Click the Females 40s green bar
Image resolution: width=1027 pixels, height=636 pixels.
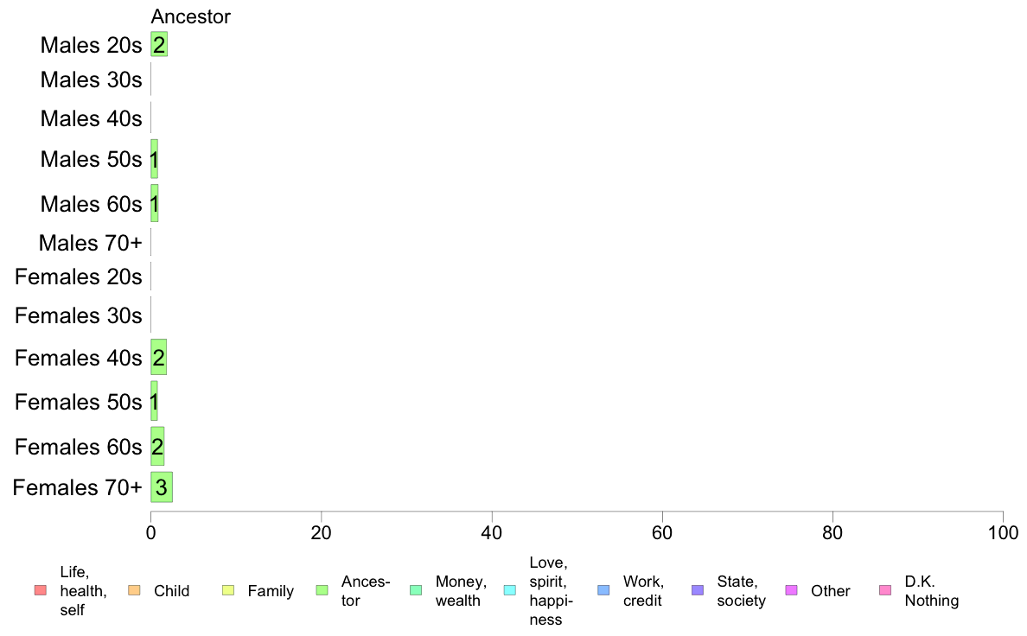(158, 357)
